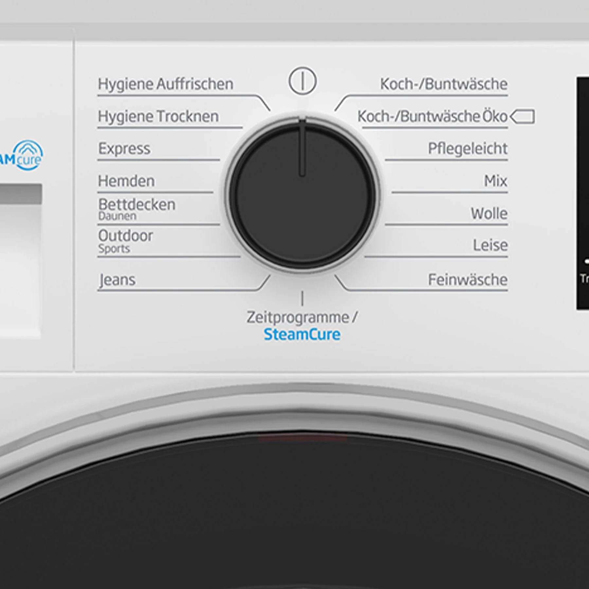
Task: Click the SteamCure logo on the left
Action: coord(22,156)
